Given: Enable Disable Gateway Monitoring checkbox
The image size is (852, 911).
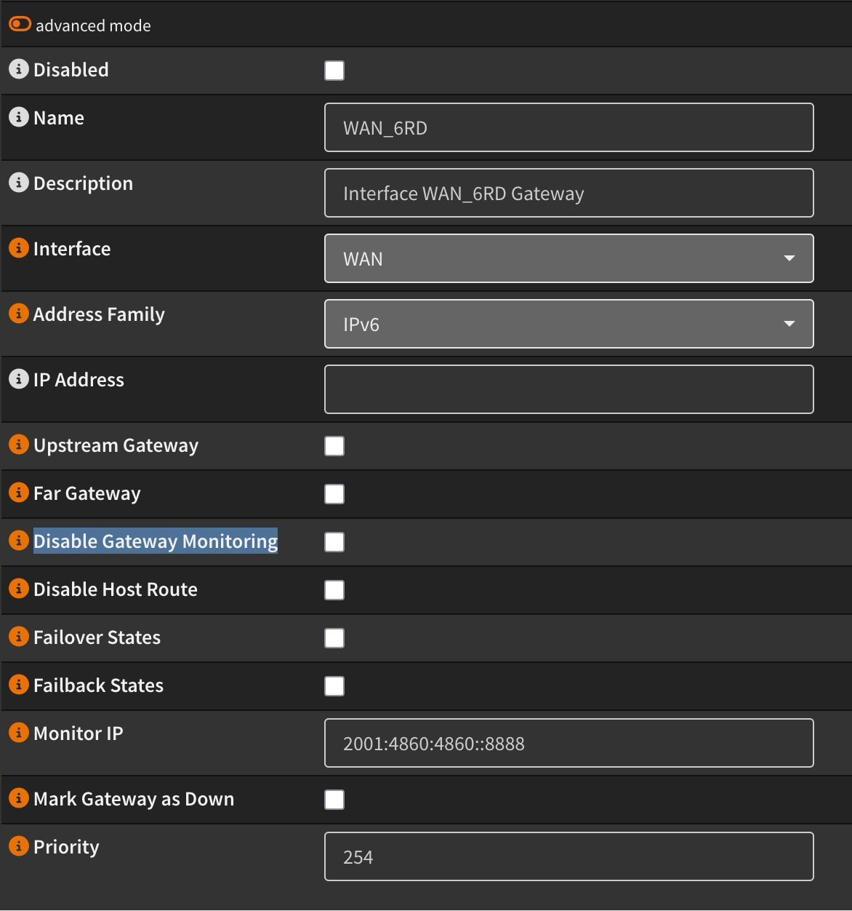Looking at the screenshot, I should pyautogui.click(x=334, y=542).
